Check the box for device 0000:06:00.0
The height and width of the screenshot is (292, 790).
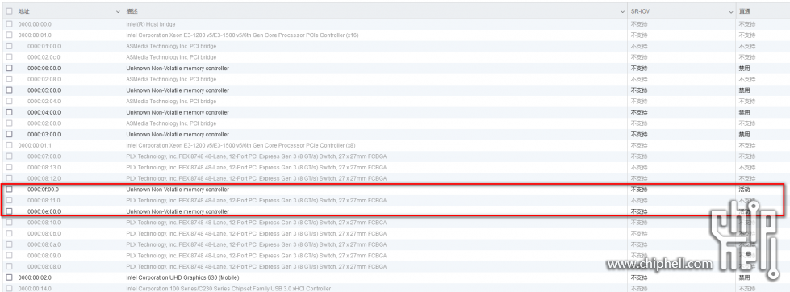9,68
